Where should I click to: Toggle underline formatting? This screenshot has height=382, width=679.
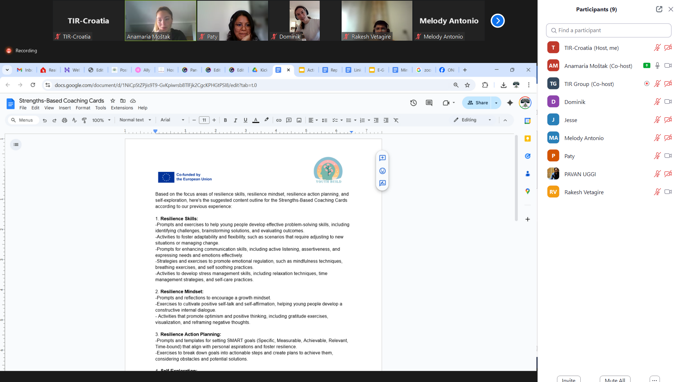[x=245, y=120]
